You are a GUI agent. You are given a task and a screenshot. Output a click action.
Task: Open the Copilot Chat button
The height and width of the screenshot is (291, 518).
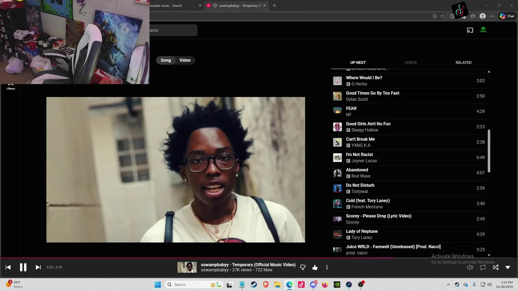(507, 16)
